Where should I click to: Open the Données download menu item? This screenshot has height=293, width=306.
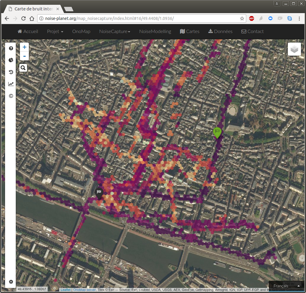[x=220, y=32]
